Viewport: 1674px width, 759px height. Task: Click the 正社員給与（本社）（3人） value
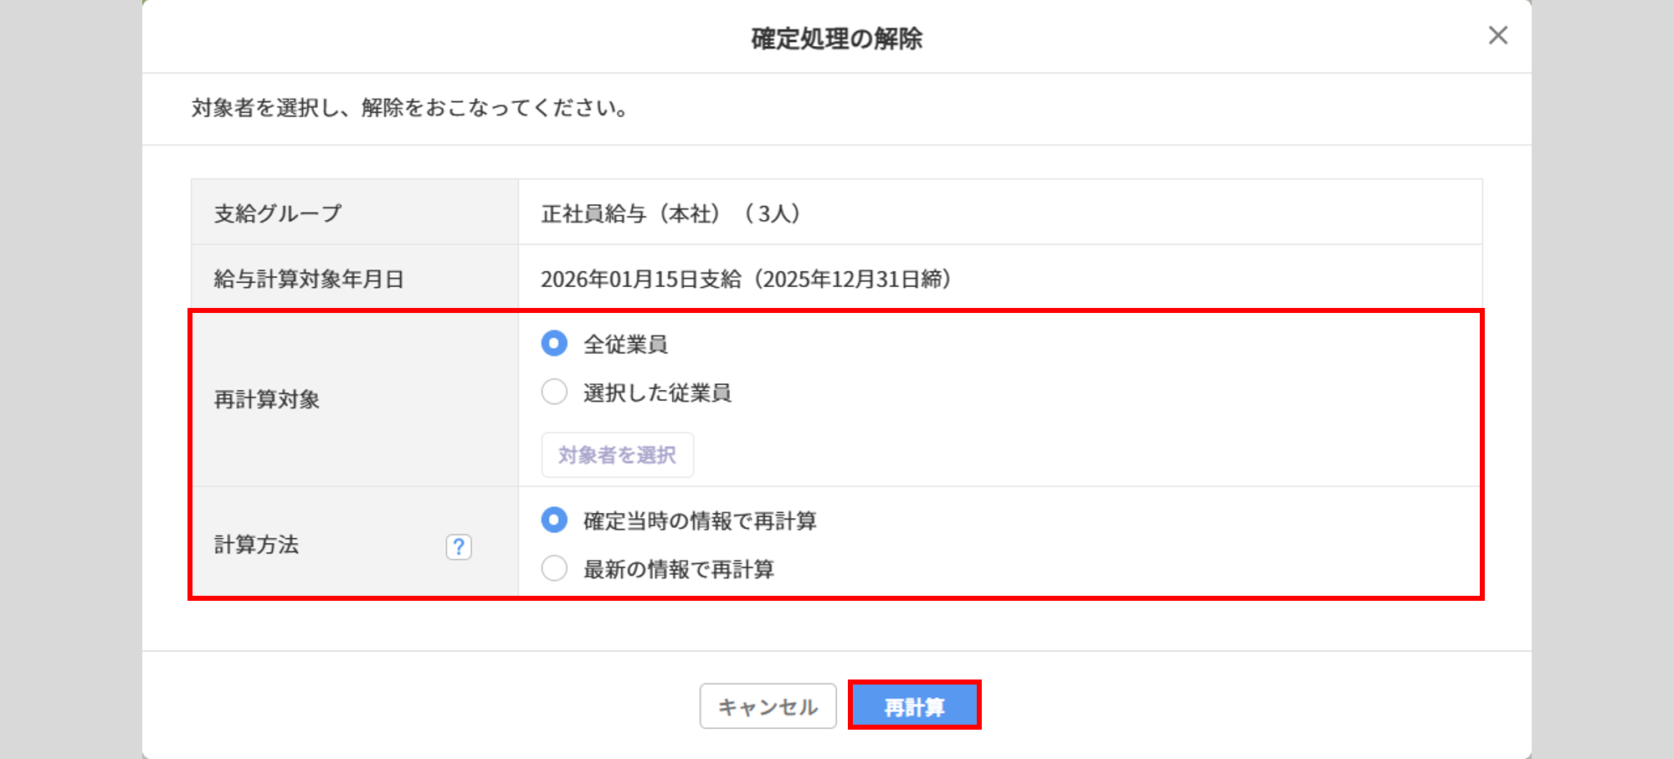[671, 213]
